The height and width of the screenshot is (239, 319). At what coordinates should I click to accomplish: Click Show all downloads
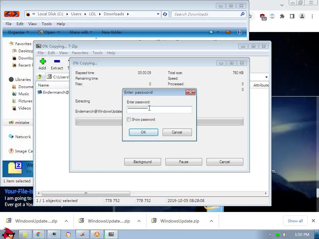pyautogui.click(x=295, y=221)
